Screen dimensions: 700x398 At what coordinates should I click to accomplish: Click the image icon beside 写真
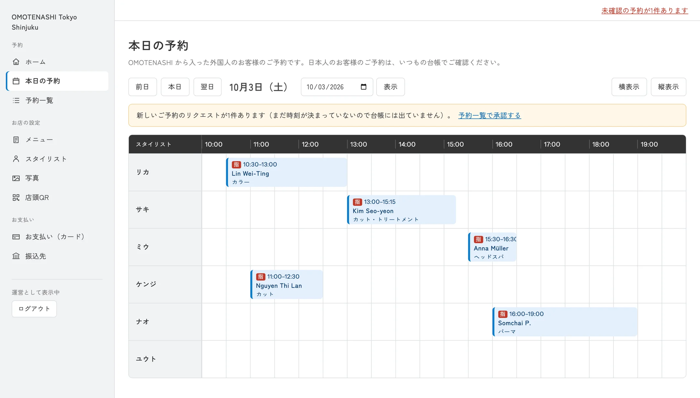point(16,178)
